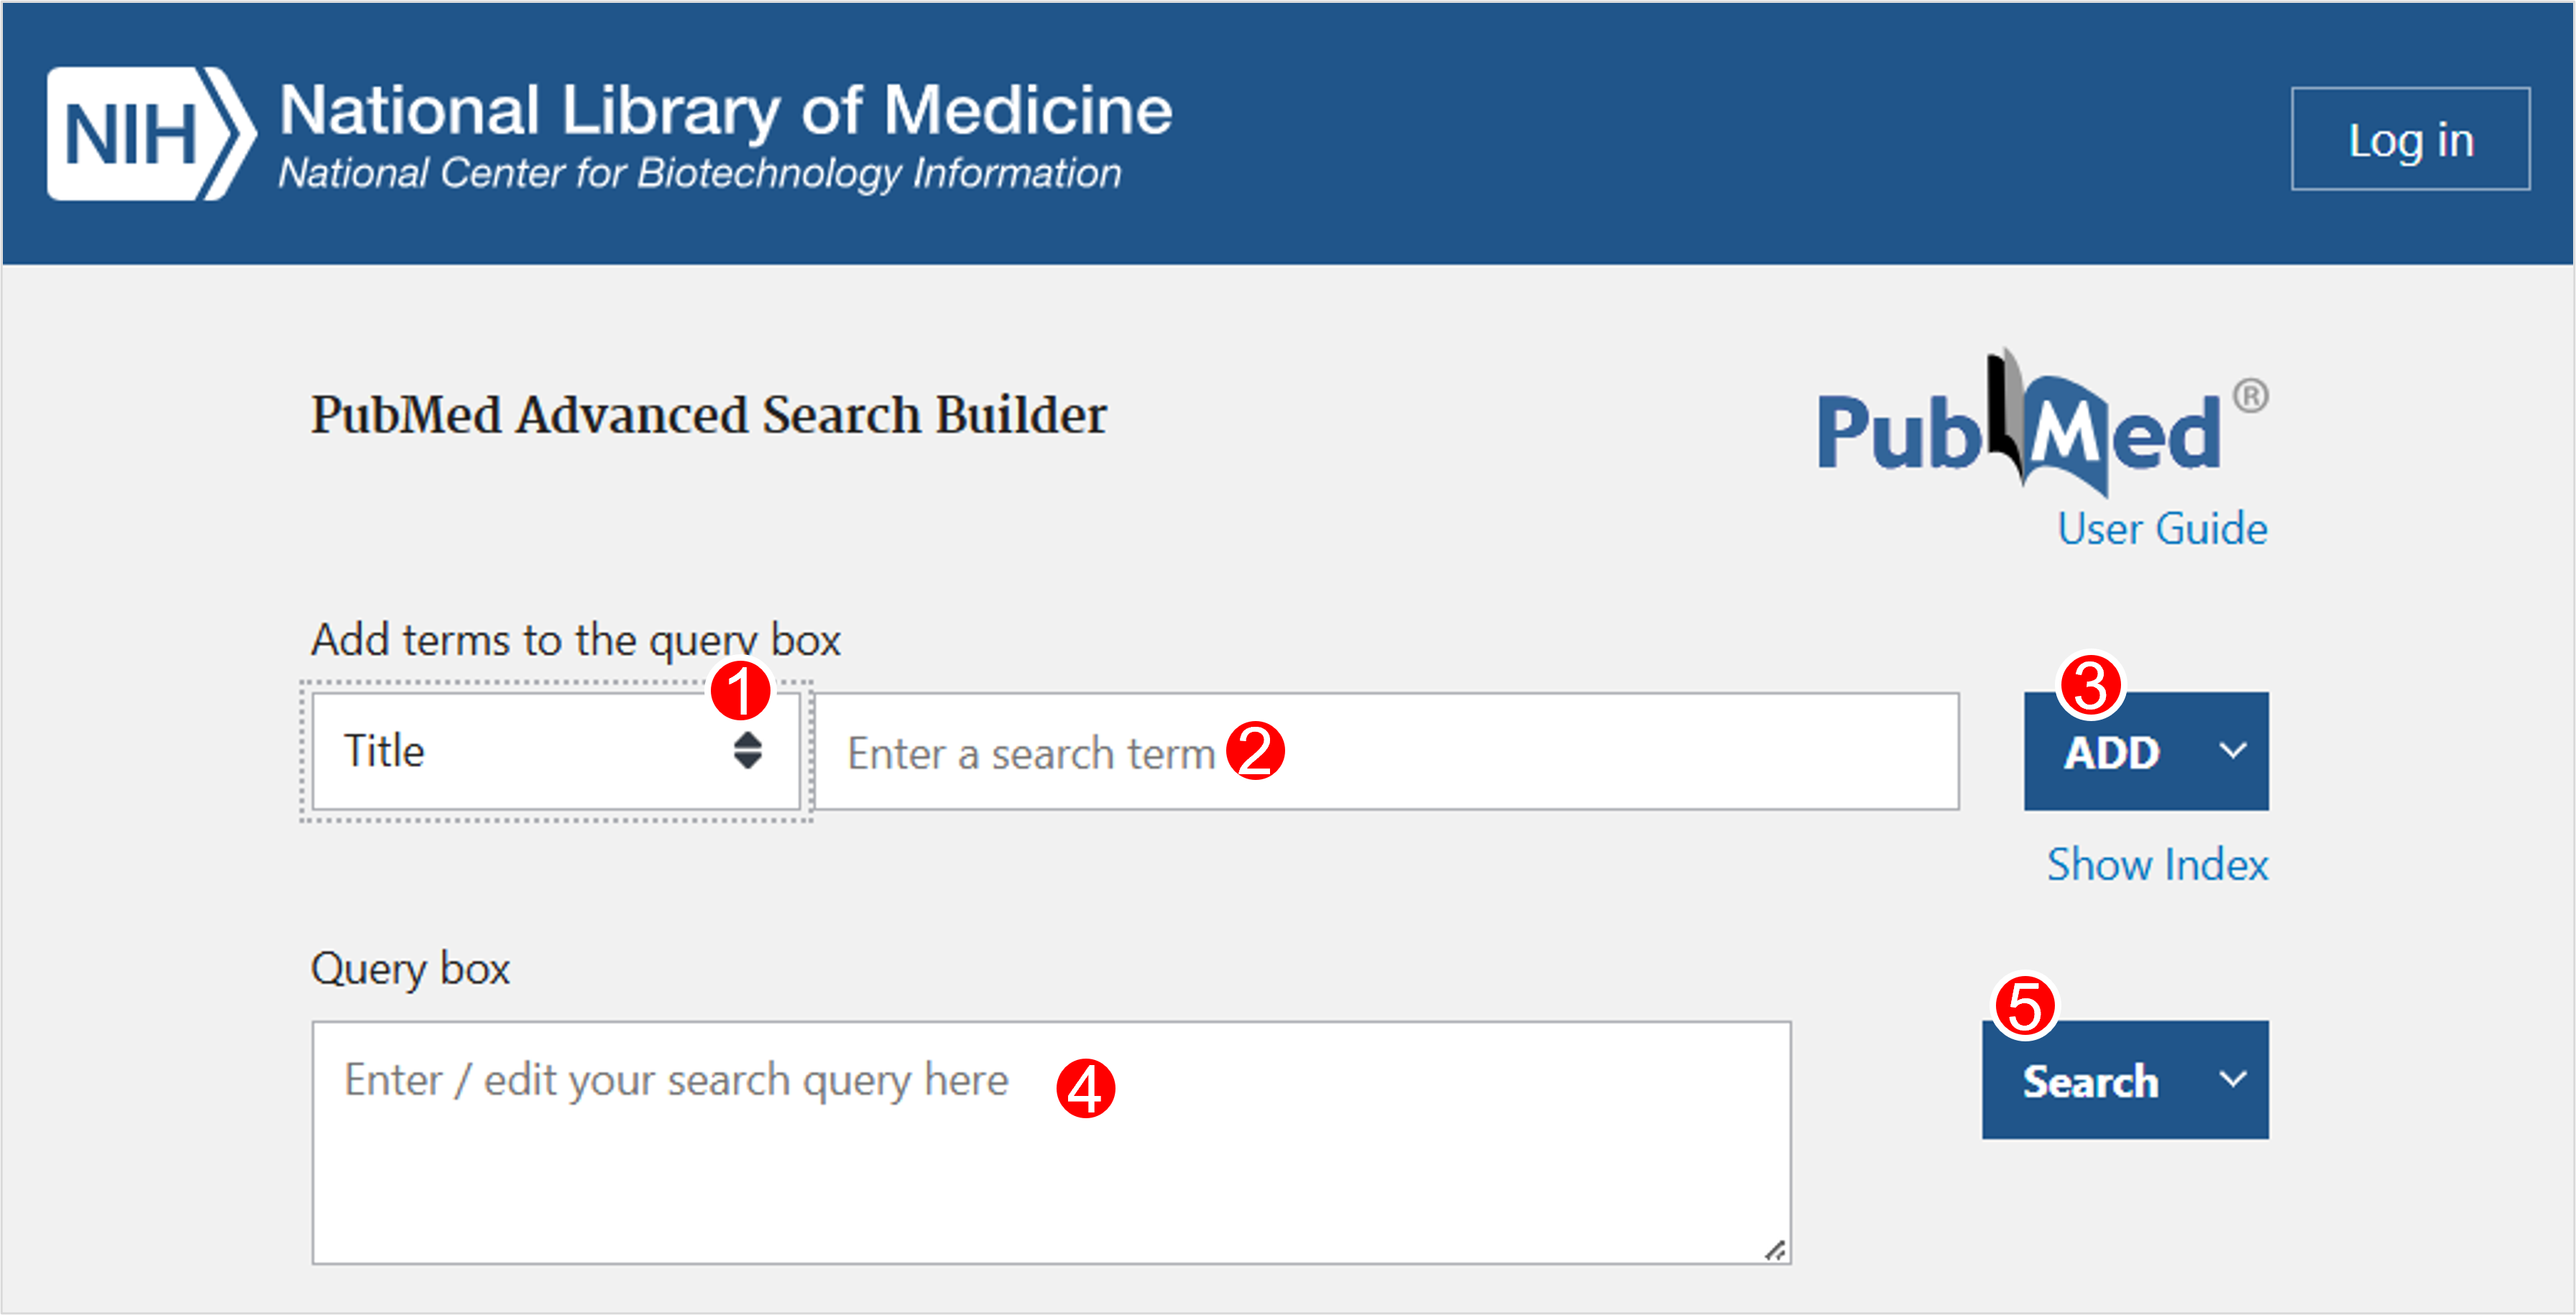Image resolution: width=2576 pixels, height=1315 pixels.
Task: Click the Query box resize handle
Action: (1775, 1250)
